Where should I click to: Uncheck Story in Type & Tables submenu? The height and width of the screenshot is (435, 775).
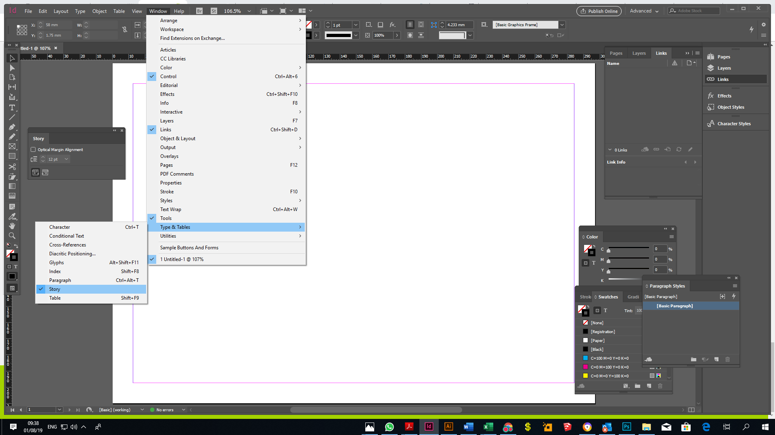pos(54,289)
